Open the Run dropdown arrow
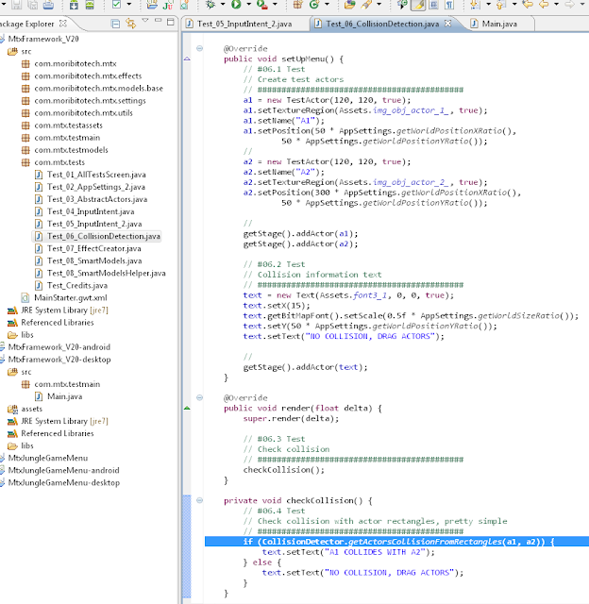 [248, 4]
